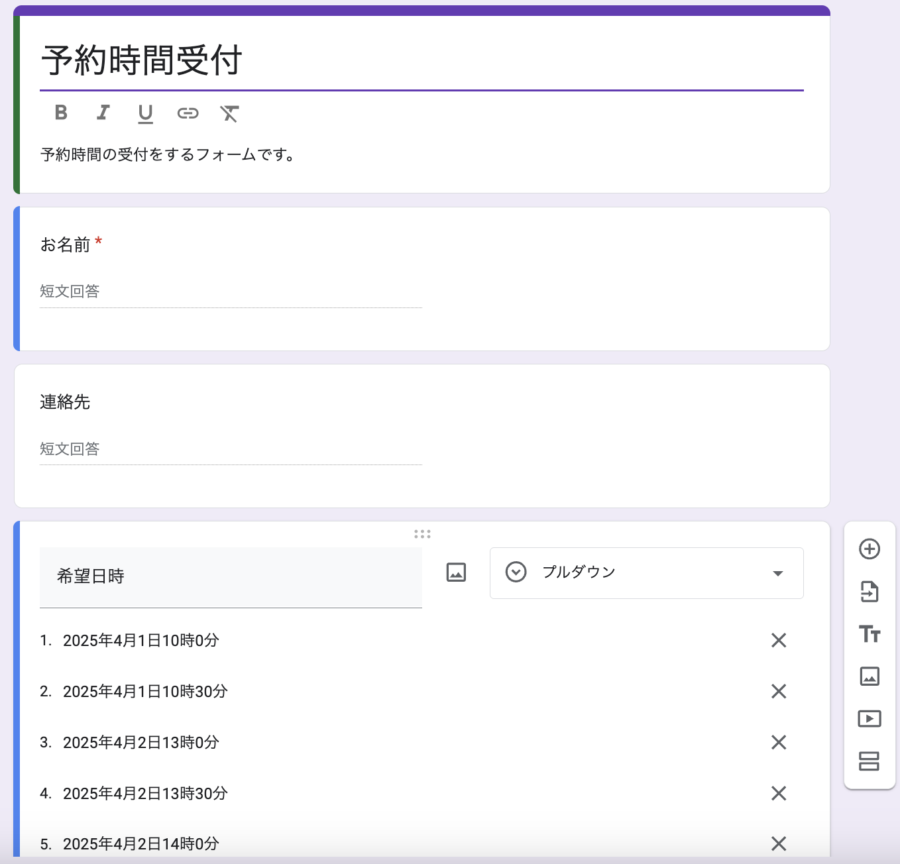900x864 pixels.
Task: Apply bold formatting to the form description
Action: pyautogui.click(x=60, y=113)
